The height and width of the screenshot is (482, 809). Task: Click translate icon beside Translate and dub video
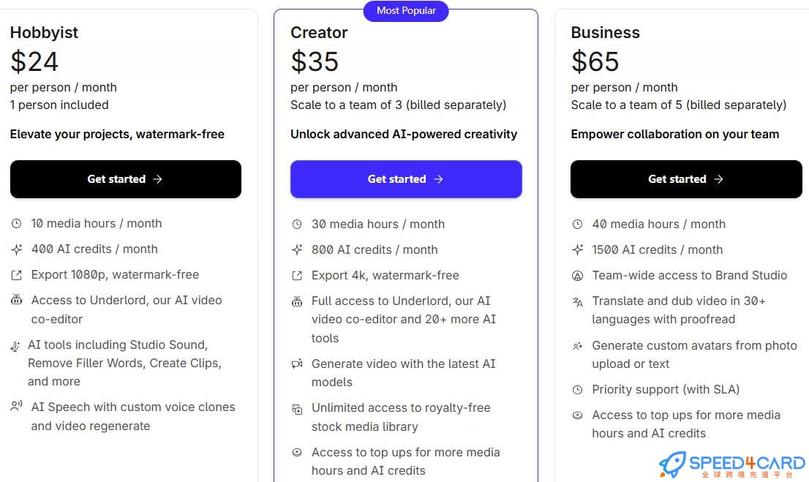(578, 301)
